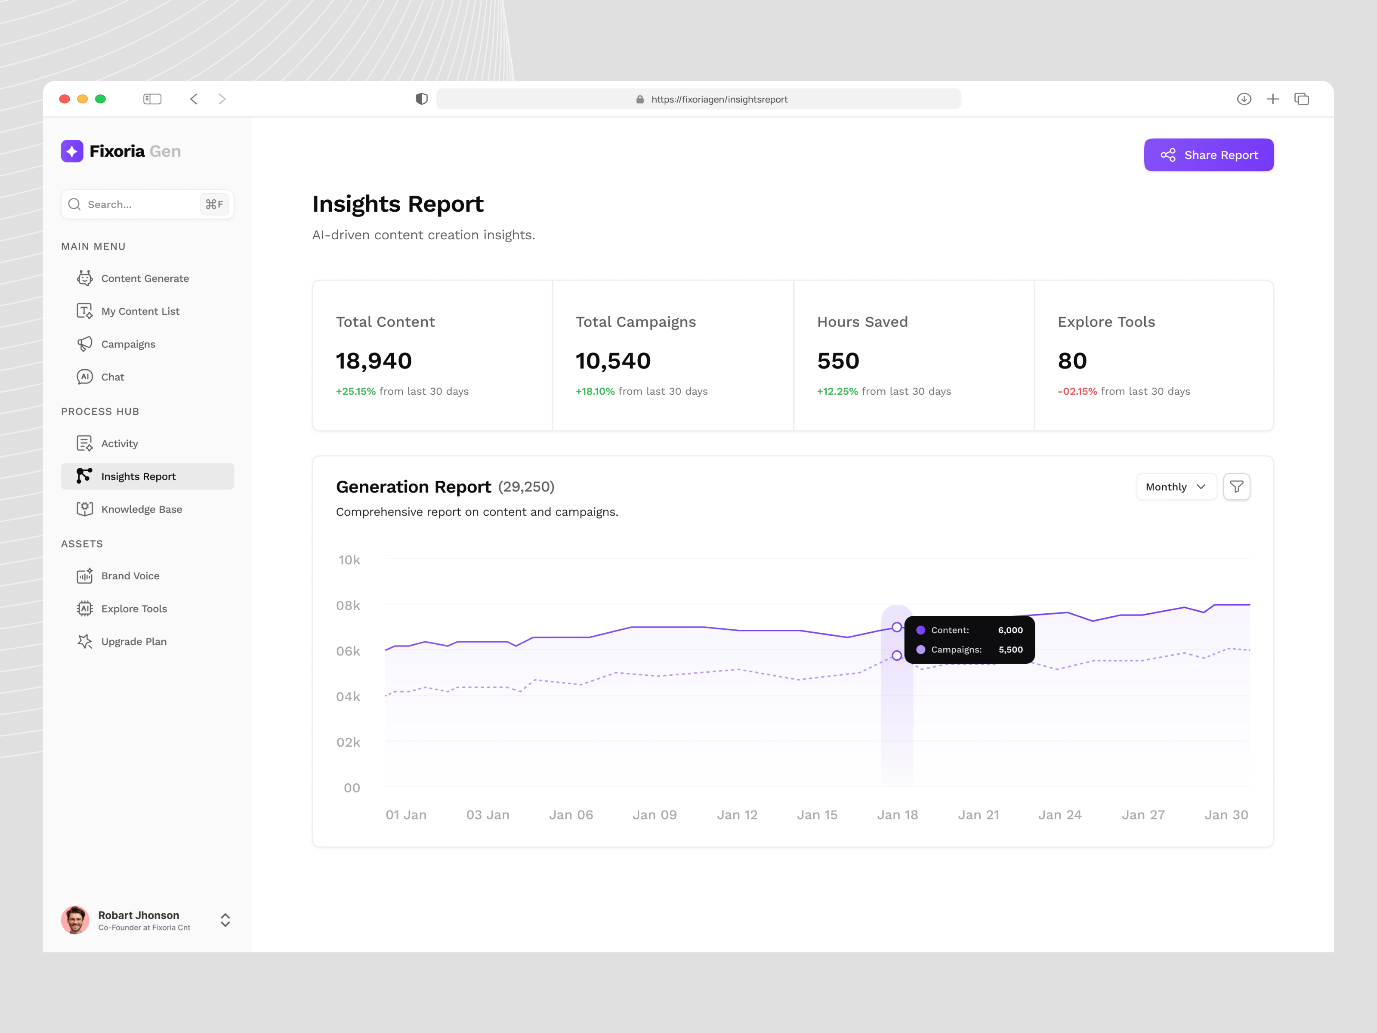This screenshot has height=1033, width=1377.
Task: Click the Knowledge Base icon
Action: click(85, 509)
